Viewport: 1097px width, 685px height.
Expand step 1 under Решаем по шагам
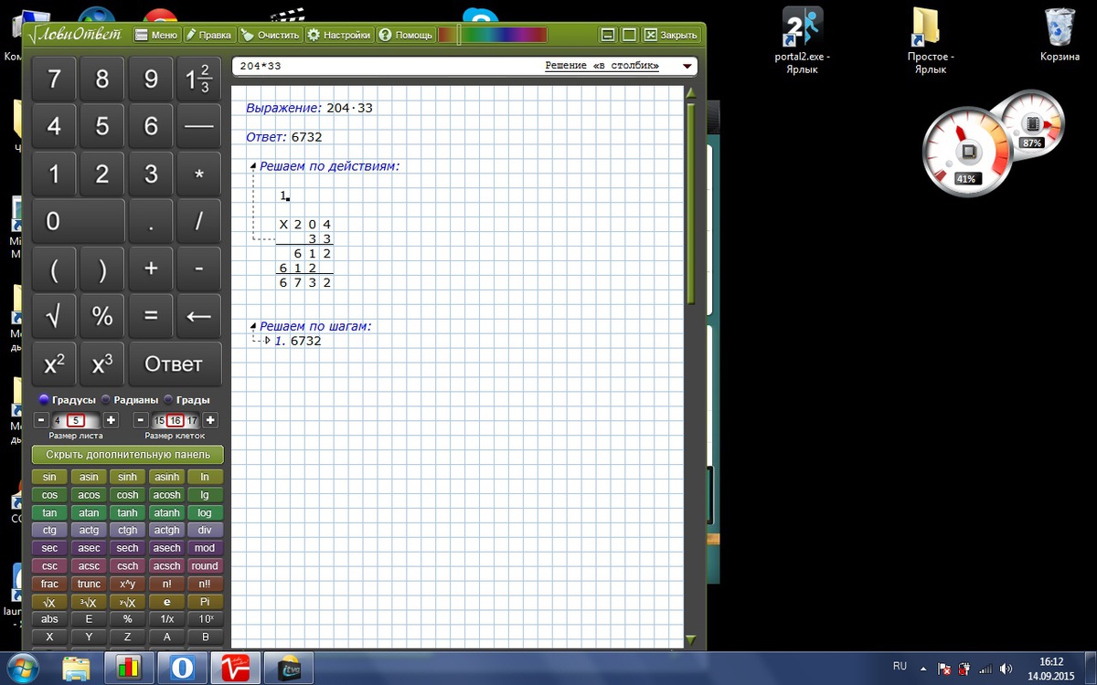click(267, 341)
